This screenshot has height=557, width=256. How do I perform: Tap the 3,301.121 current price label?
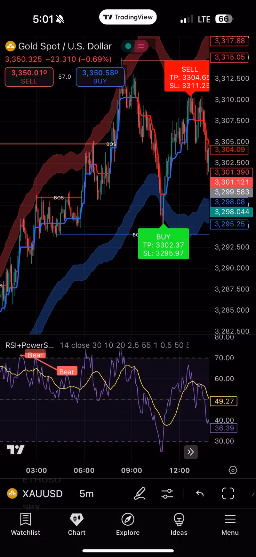click(x=232, y=182)
